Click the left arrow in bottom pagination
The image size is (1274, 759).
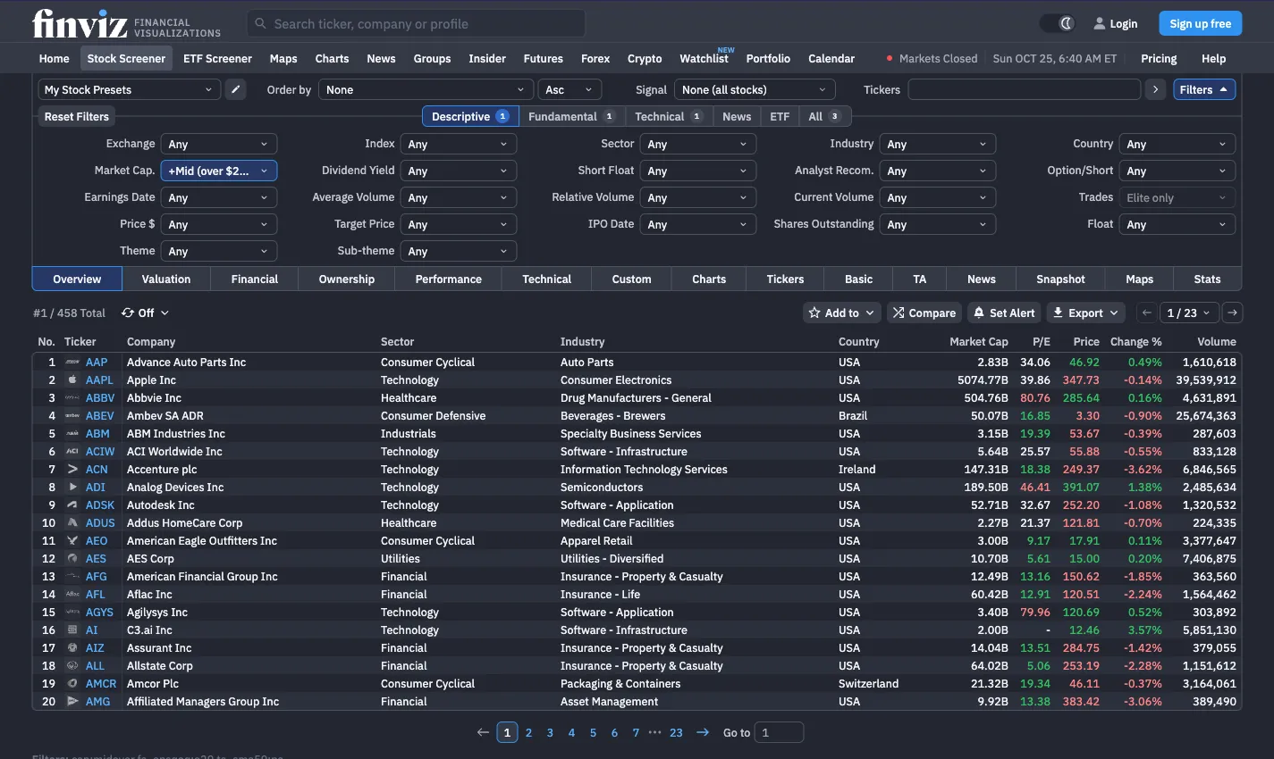(483, 732)
